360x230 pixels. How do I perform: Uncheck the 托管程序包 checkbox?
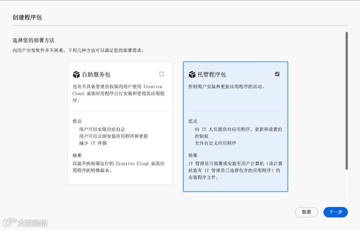point(277,74)
